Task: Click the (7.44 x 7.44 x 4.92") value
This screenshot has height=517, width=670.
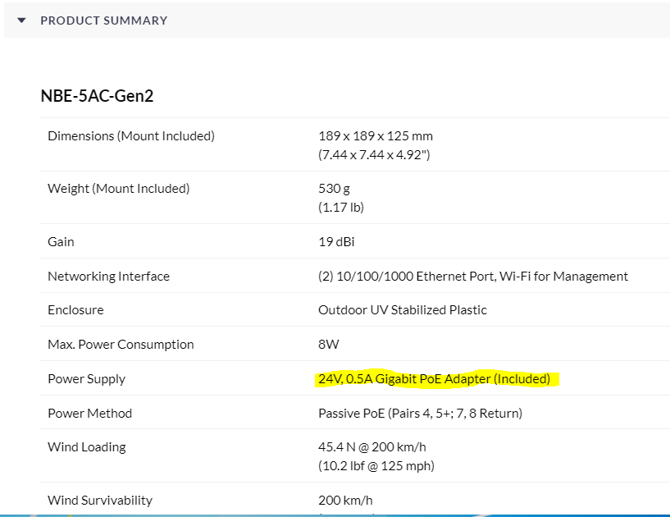Action: click(374, 155)
